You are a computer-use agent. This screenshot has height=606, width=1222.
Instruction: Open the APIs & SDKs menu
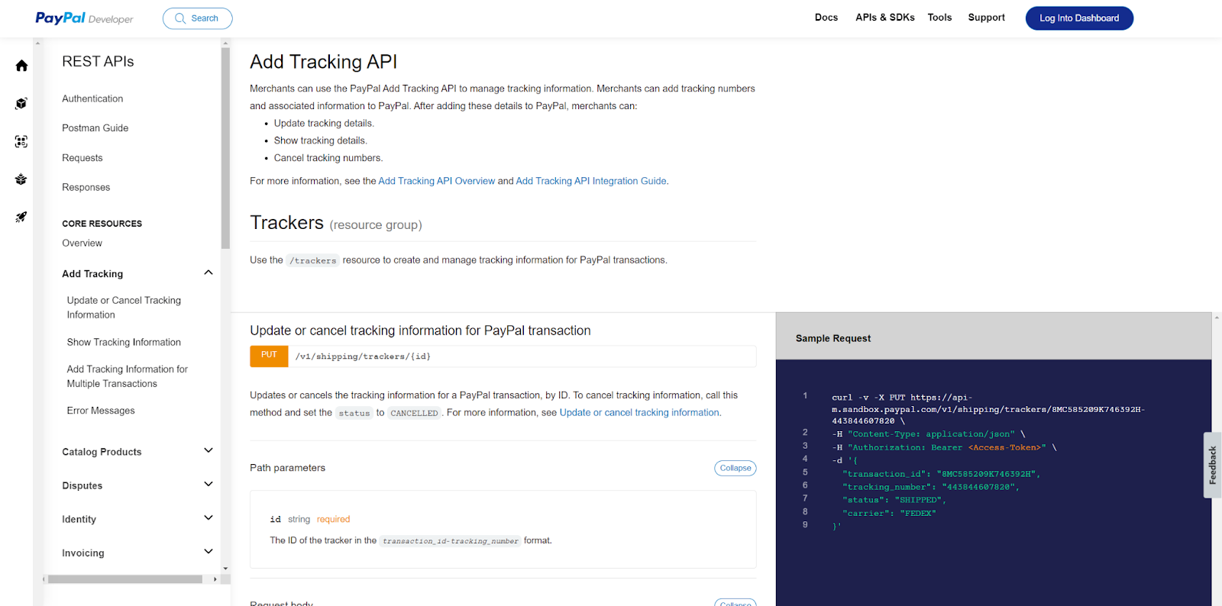click(885, 18)
